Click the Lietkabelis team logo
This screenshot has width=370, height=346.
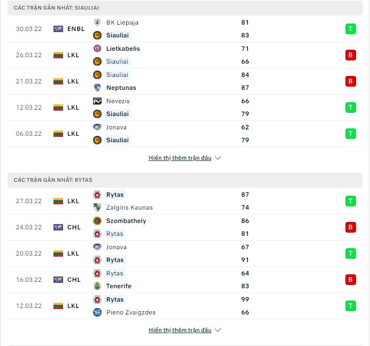tap(97, 49)
